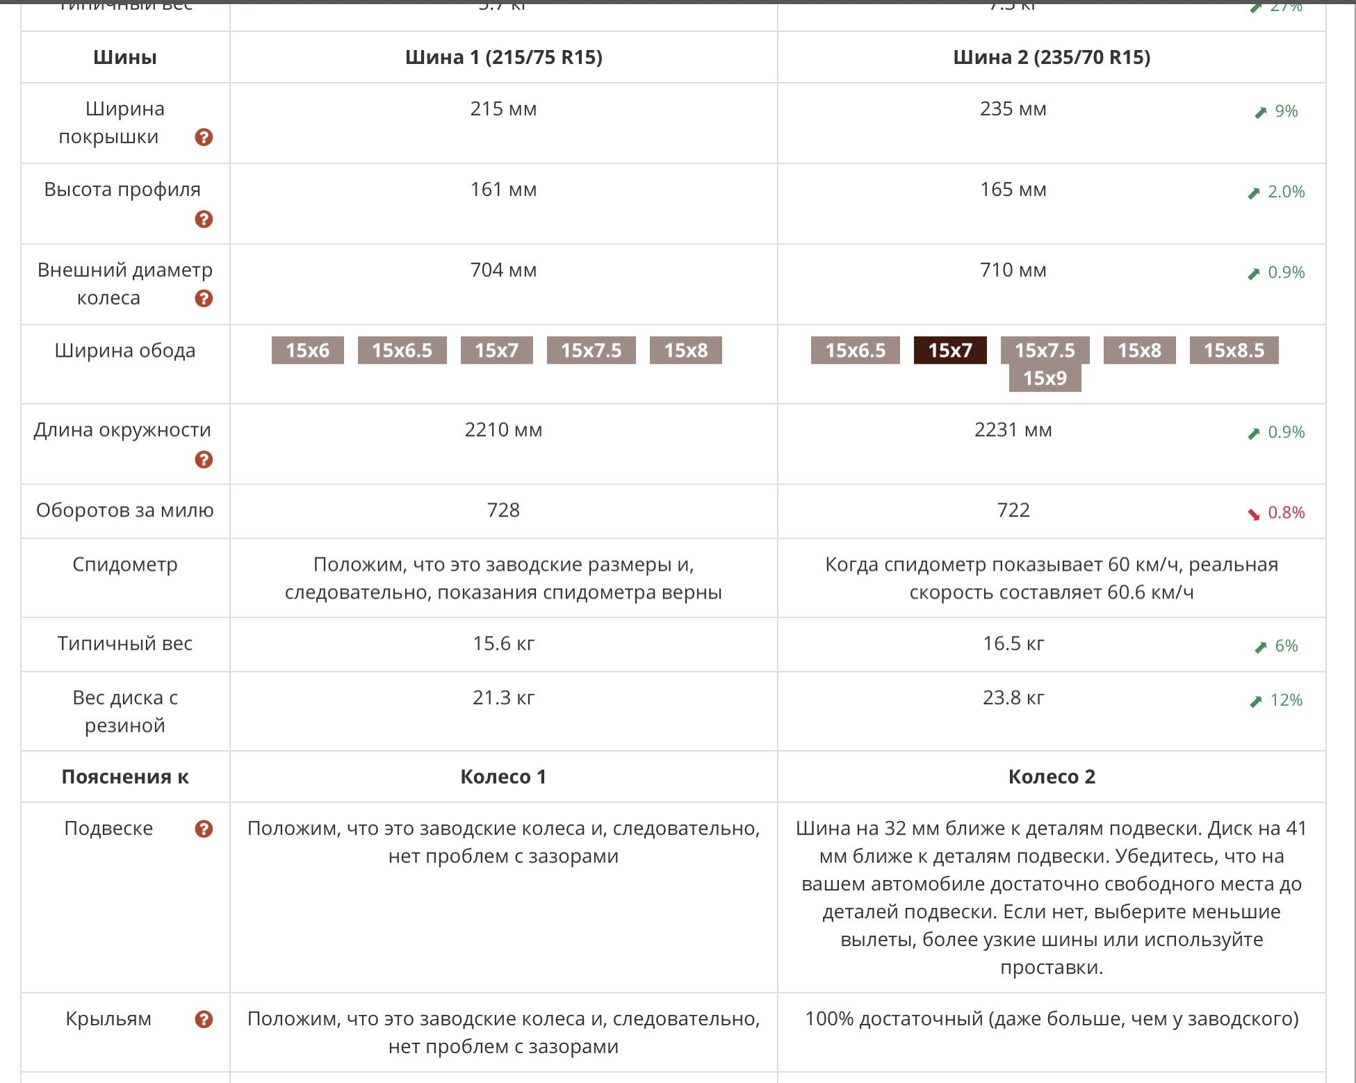1356x1083 pixels.
Task: Click the 2231 мм circumference value
Action: (1013, 430)
